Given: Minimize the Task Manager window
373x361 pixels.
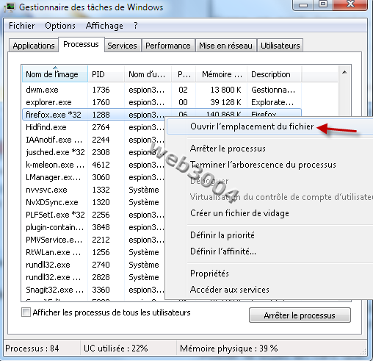Looking at the screenshot, I should [303, 5].
